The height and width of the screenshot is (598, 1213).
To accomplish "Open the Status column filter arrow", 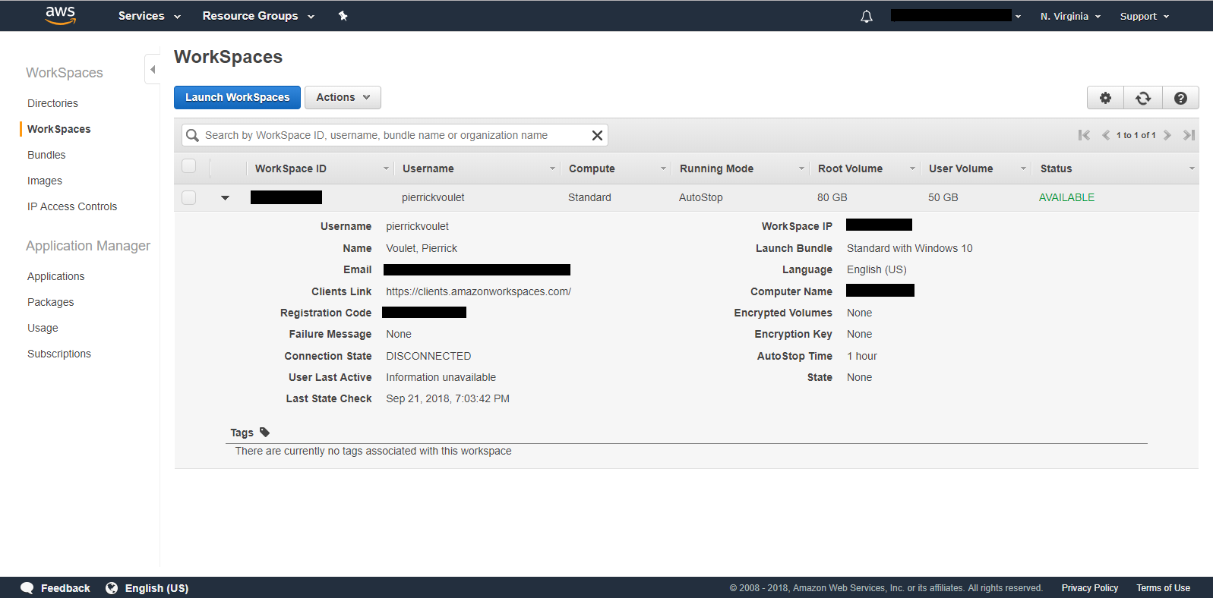I will tap(1192, 168).
